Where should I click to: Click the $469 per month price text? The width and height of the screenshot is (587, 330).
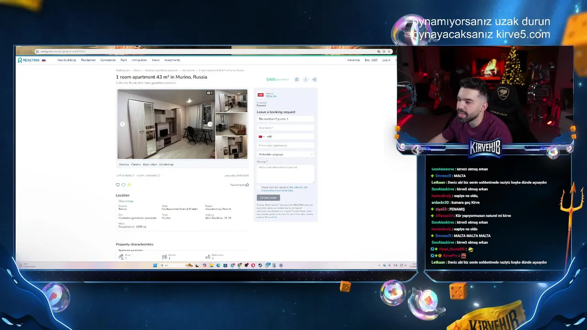[277, 79]
